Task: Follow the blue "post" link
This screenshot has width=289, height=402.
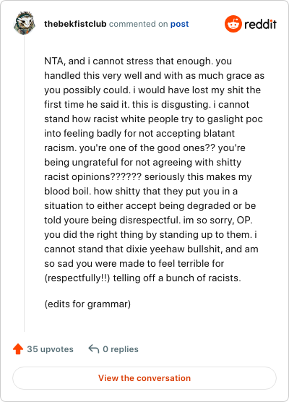Action: point(179,24)
